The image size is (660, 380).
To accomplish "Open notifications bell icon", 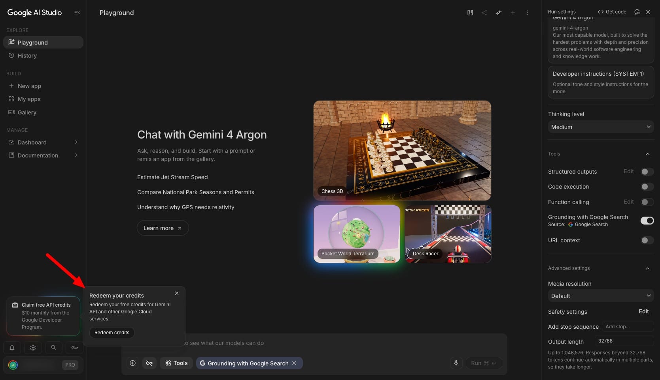I will pyautogui.click(x=12, y=348).
